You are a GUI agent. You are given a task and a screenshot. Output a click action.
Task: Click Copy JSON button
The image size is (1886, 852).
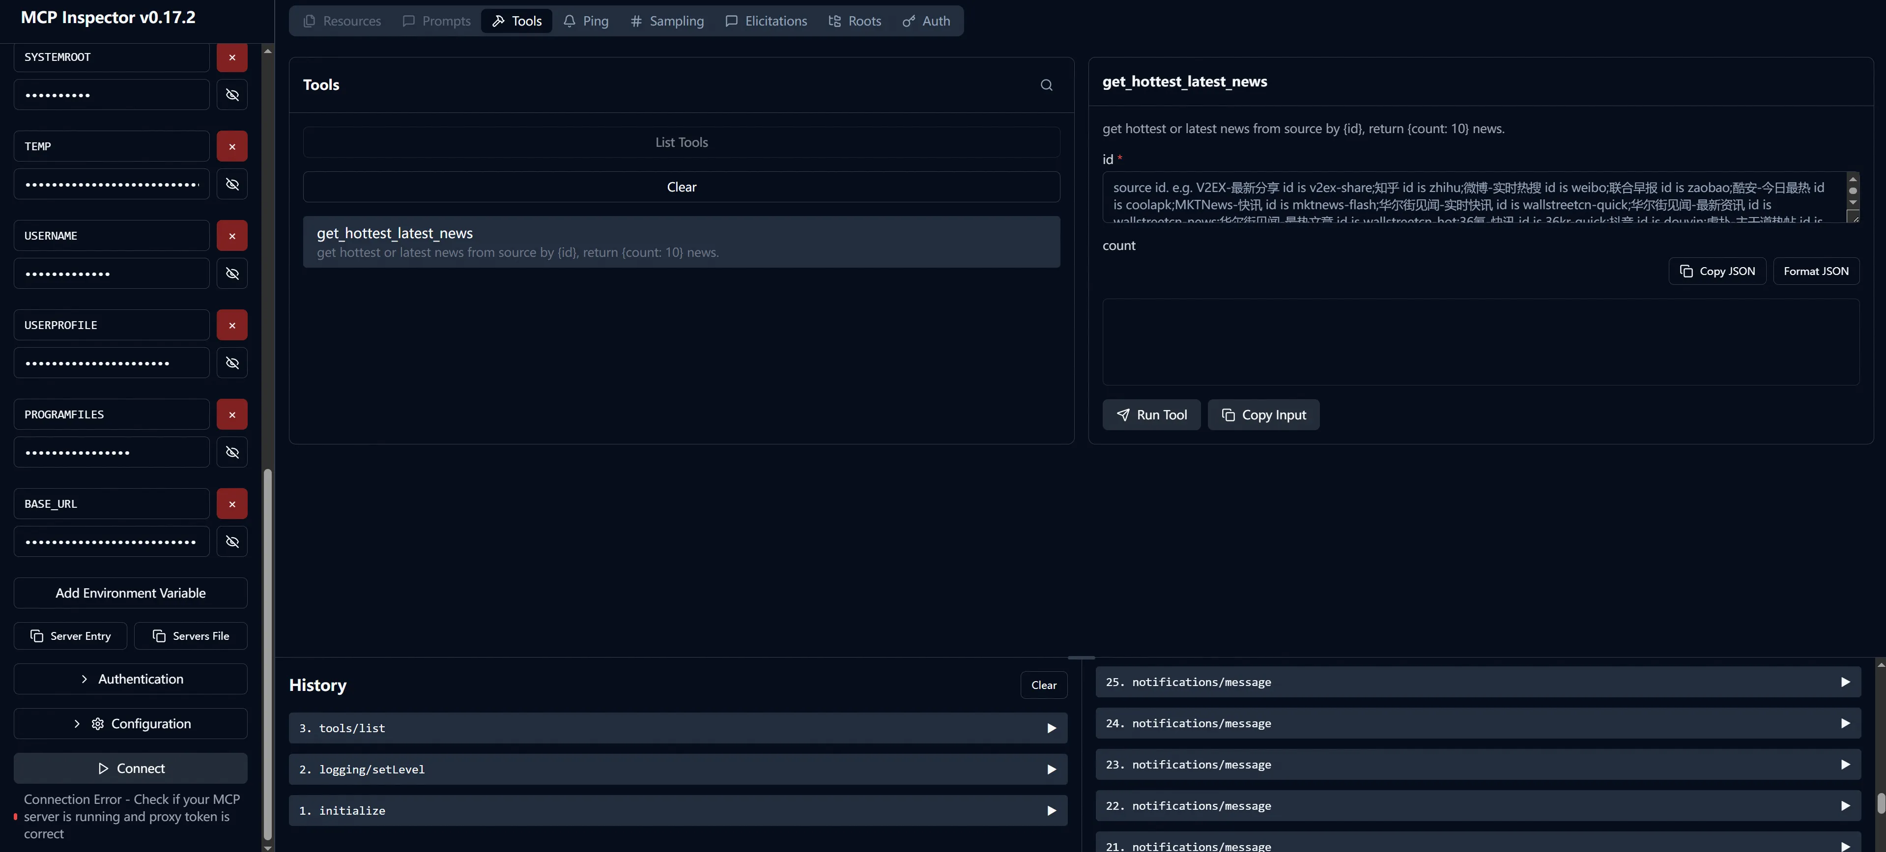1717,272
